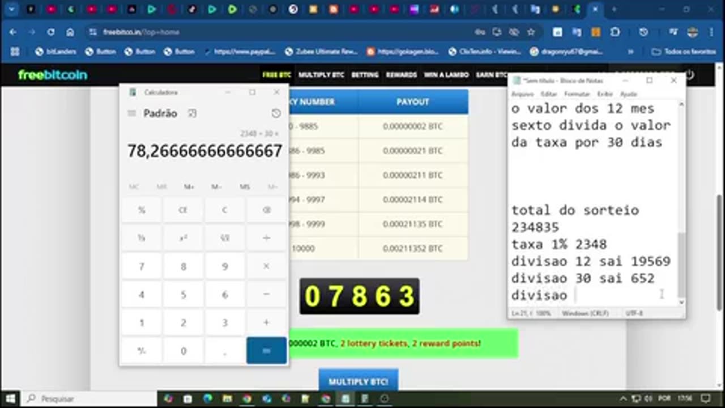
Task: Click the multiply key in Calculator
Action: click(266, 266)
